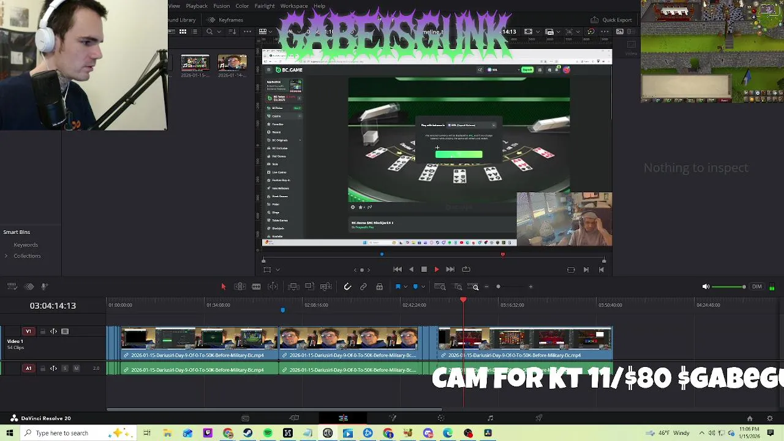
Task: Mute audio using speaker icon
Action: click(x=706, y=287)
